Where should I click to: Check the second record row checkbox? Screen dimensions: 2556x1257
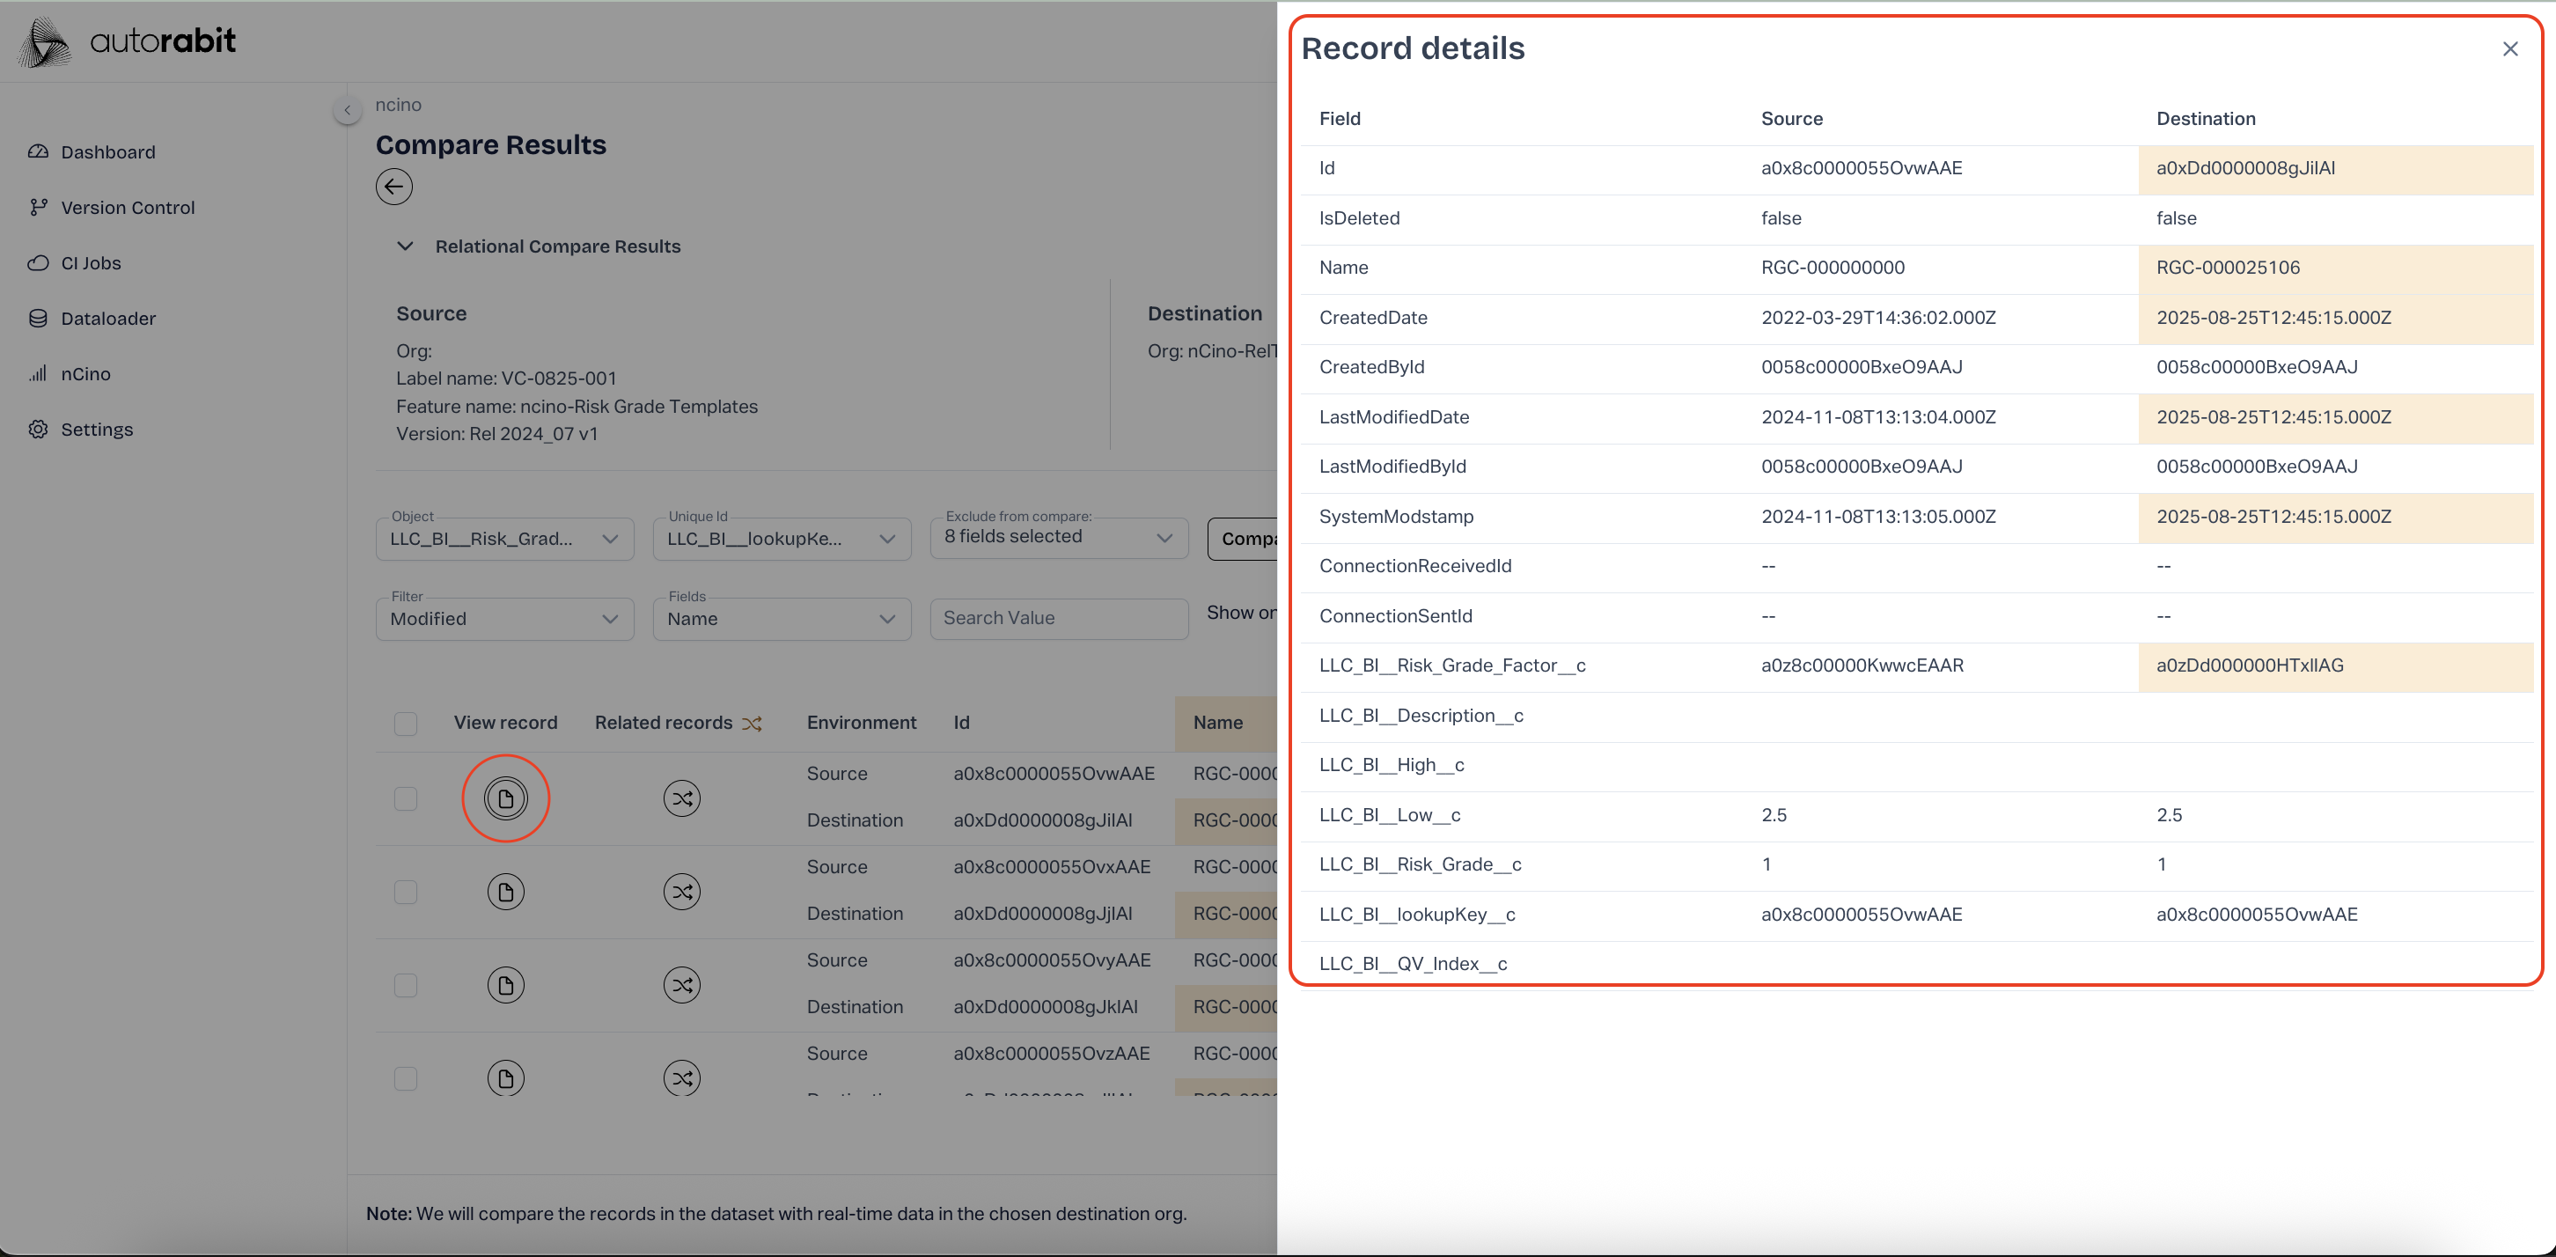406,891
